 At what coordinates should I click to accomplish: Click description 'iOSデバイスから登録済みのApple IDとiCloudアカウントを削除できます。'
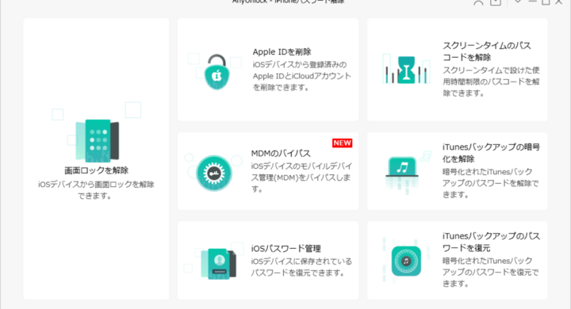302,76
